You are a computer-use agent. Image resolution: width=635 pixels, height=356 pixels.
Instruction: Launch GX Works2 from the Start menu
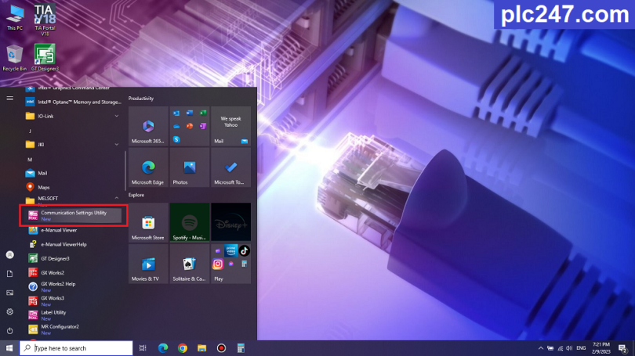point(53,272)
